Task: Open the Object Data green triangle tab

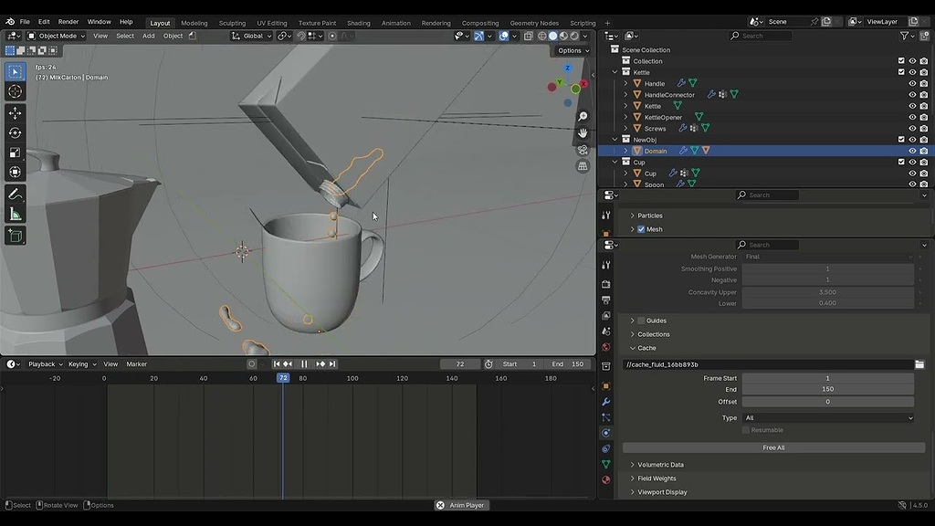Action: pyautogui.click(x=606, y=464)
